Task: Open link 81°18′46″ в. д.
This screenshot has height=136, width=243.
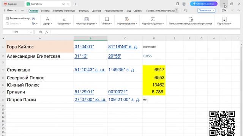Action: point(123,47)
